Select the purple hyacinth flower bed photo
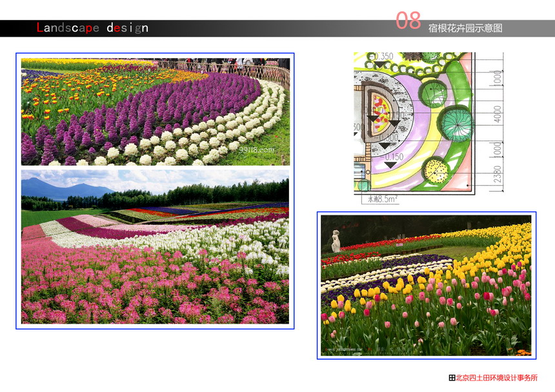The width and height of the screenshot is (555, 392). click(155, 112)
